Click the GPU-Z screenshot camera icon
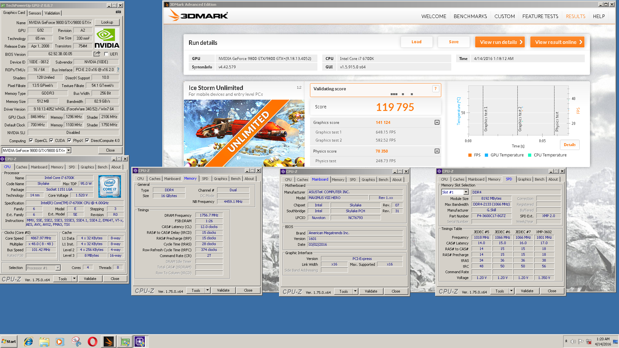This screenshot has width=619, height=348. point(118,12)
